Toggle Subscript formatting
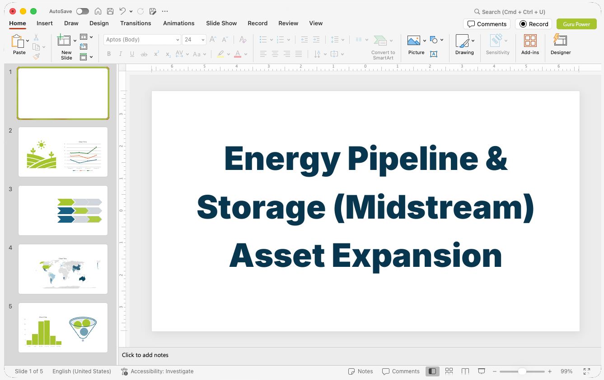This screenshot has width=604, height=380. 168,54
